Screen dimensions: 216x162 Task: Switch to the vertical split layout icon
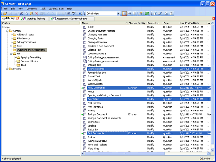(134, 13)
